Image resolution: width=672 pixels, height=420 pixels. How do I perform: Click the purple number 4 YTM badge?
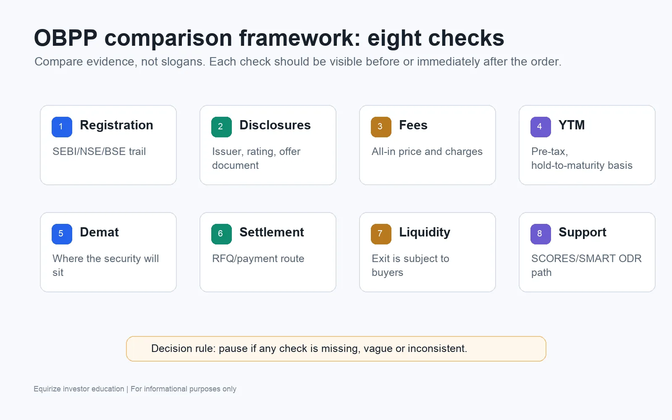pos(541,127)
